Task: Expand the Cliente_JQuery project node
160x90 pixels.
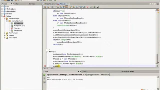Action: 2,9
